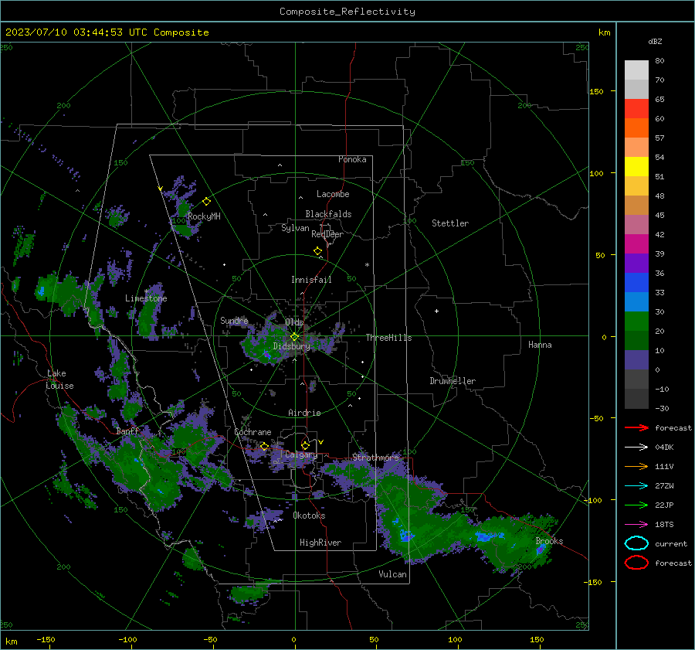Click the ThreeHills town label

click(388, 338)
